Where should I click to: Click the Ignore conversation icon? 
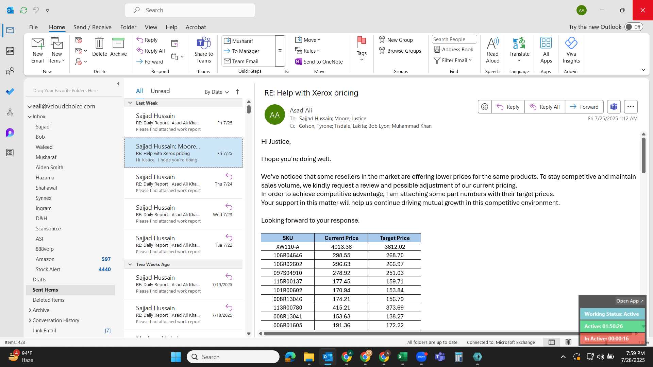tap(78, 40)
